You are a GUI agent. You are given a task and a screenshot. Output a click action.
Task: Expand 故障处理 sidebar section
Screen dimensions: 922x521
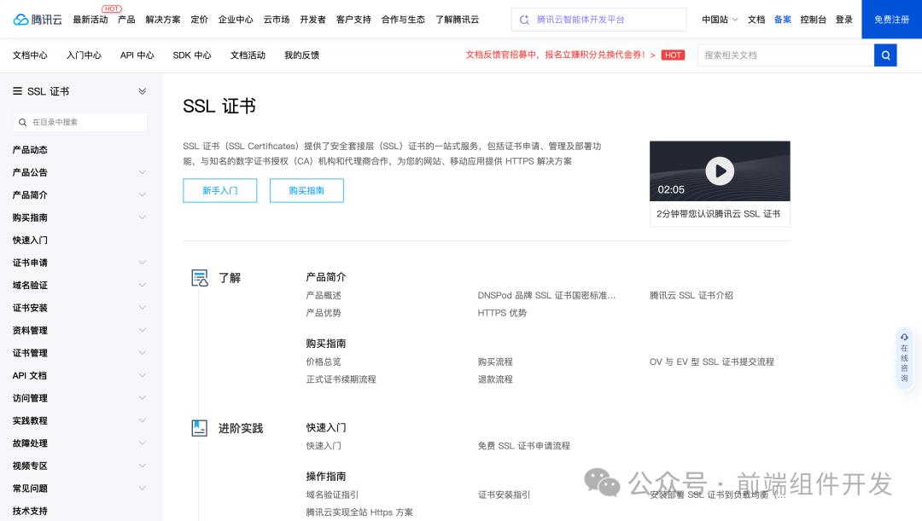(143, 443)
